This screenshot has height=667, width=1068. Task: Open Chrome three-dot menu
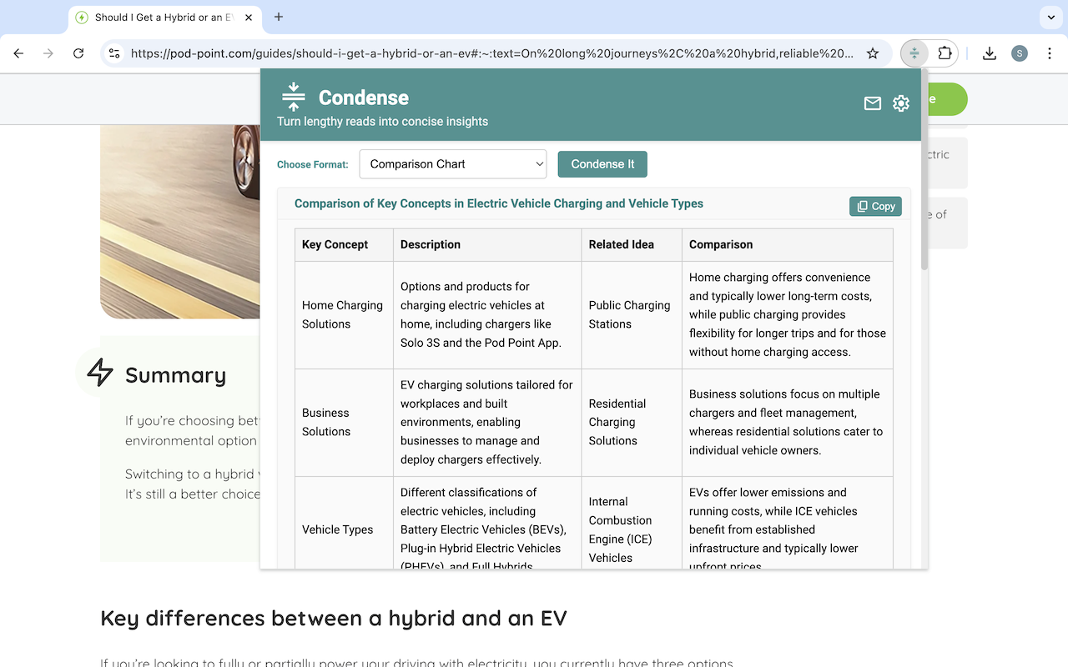[1050, 53]
